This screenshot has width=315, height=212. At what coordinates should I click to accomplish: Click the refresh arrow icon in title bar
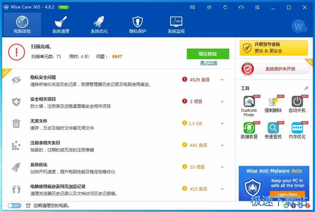pyautogui.click(x=225, y=7)
